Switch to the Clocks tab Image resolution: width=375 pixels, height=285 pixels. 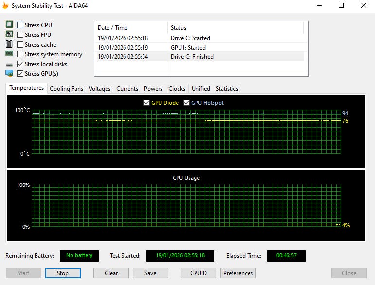click(177, 89)
